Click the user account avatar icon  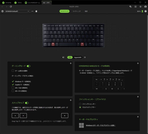[145, 7]
